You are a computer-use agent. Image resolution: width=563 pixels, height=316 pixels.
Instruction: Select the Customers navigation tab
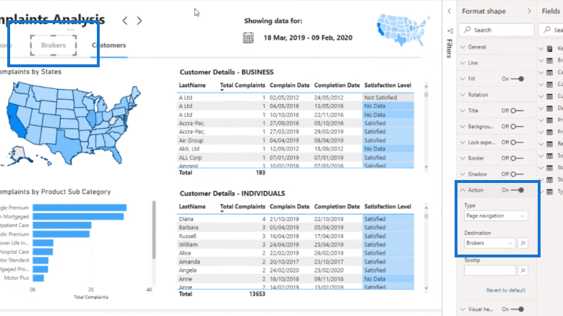tap(109, 46)
